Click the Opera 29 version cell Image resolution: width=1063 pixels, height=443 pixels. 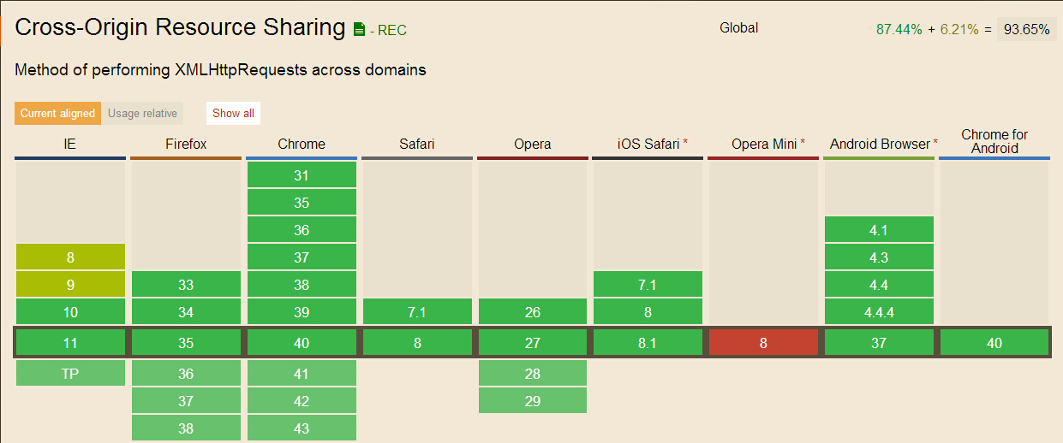tap(533, 401)
